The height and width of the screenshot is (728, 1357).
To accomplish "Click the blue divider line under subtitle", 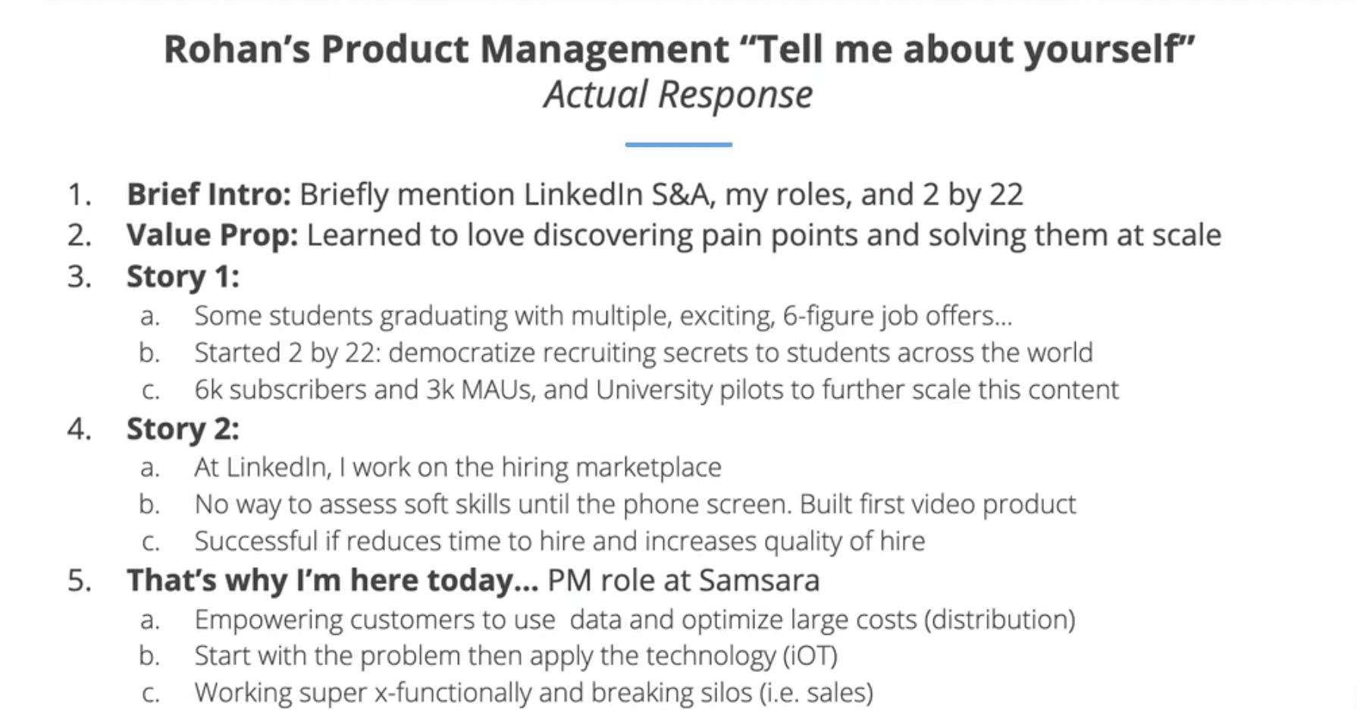I will point(678,144).
